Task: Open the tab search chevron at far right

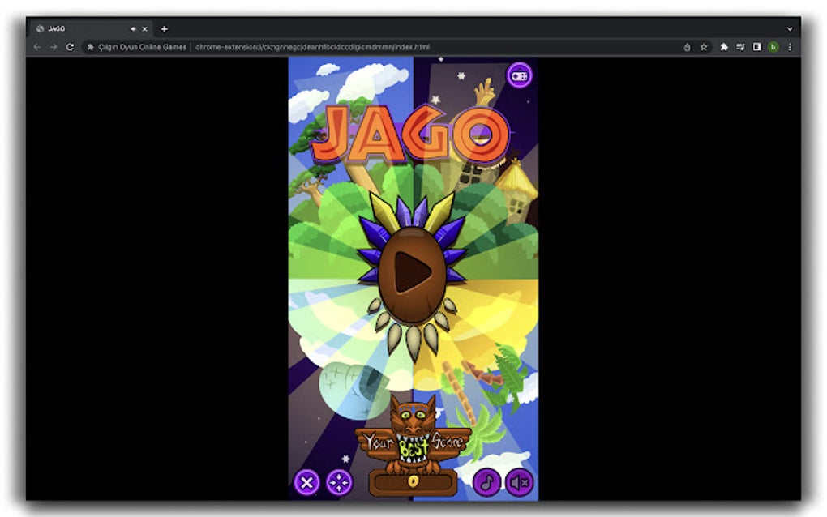Action: pos(791,28)
